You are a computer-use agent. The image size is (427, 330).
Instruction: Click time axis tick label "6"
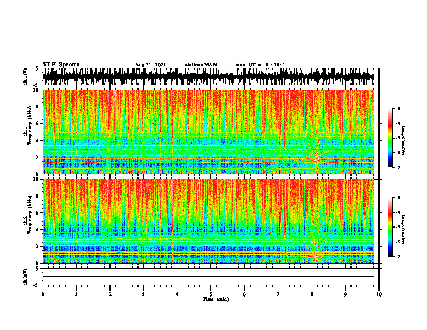click(x=245, y=294)
